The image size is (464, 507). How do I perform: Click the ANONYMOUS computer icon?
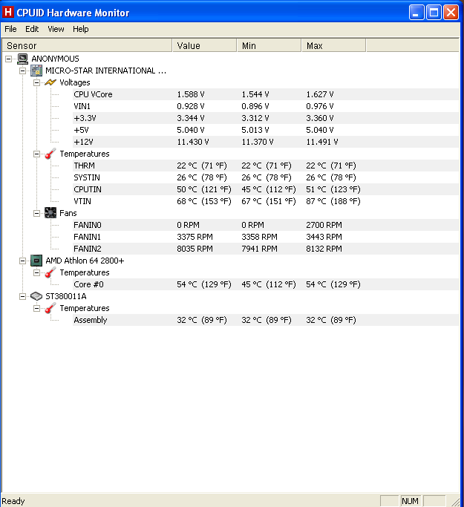[x=22, y=59]
